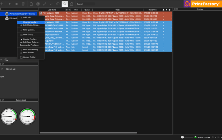The image size is (222, 140).
Task: Select job dated 3/5/26 16:37:14
Action: pos(106,16)
